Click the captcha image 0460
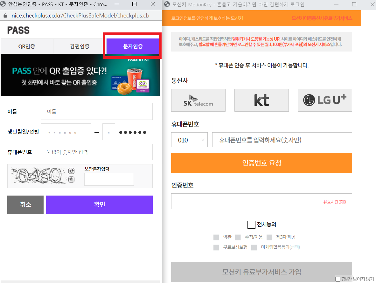Screen dimensions: 376x283 point(38,176)
